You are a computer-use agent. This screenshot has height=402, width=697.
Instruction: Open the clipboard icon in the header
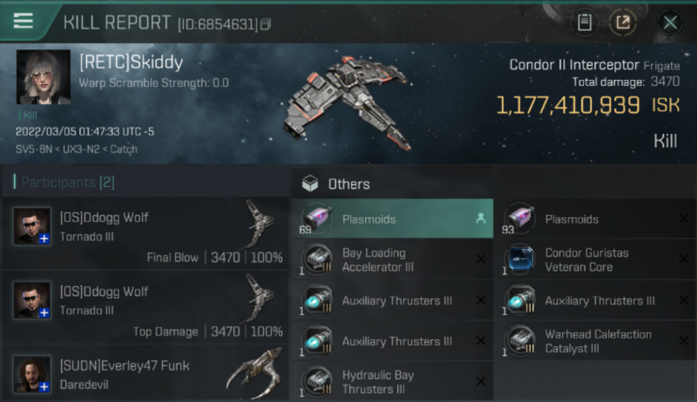click(x=584, y=23)
